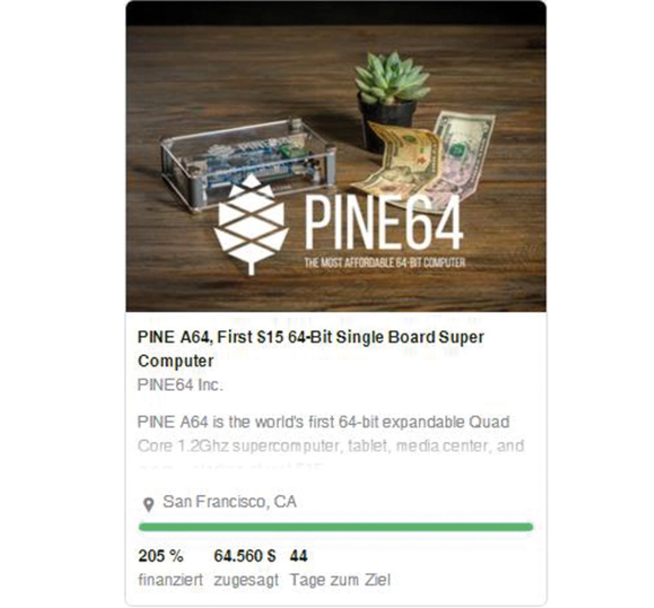Click the Tage zum Ziel label
The width and height of the screenshot is (654, 608).
click(340, 580)
